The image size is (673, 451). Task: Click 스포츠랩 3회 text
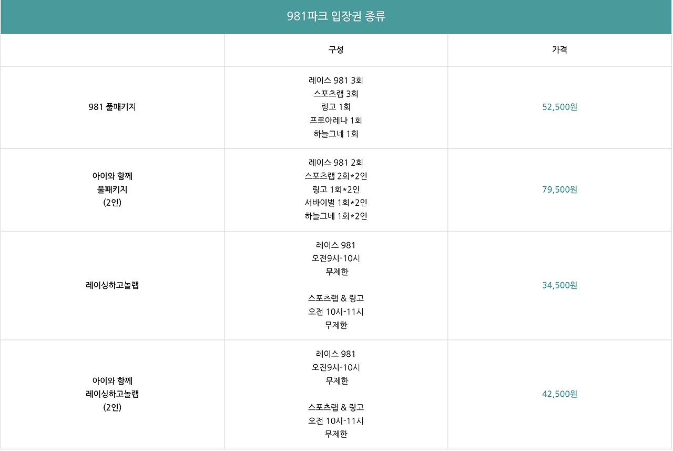[x=336, y=94]
